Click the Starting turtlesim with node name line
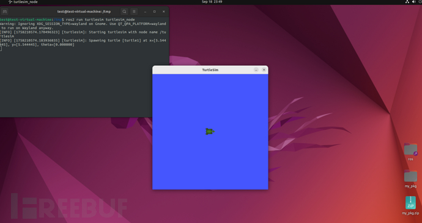 coord(83,34)
